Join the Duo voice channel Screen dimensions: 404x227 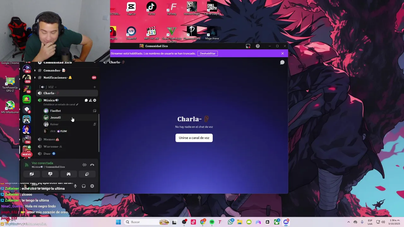[67, 154]
